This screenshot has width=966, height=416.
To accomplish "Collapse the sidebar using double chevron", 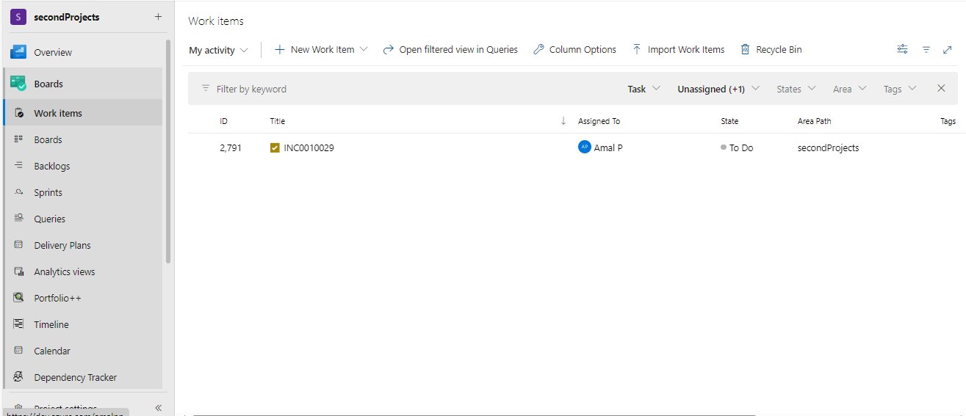I will [x=158, y=408].
